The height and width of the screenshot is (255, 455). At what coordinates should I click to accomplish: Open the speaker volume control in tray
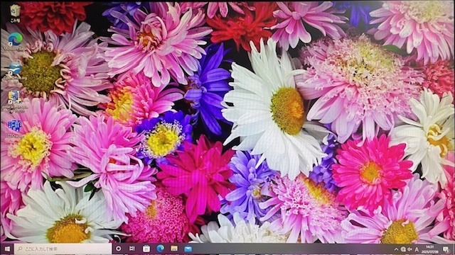409,249
